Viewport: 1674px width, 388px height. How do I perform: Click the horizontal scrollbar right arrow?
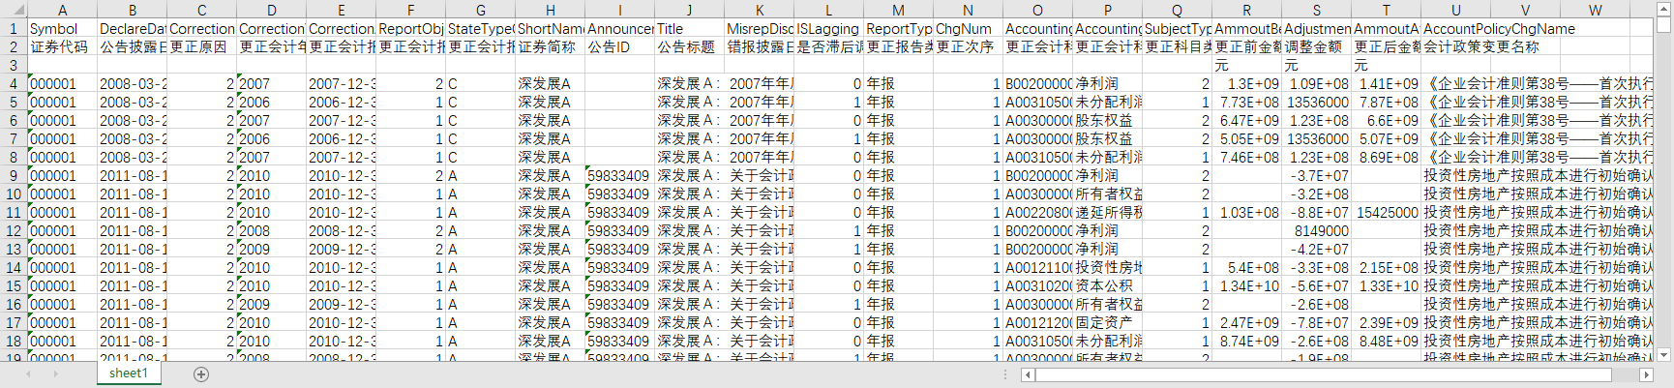tap(1647, 374)
